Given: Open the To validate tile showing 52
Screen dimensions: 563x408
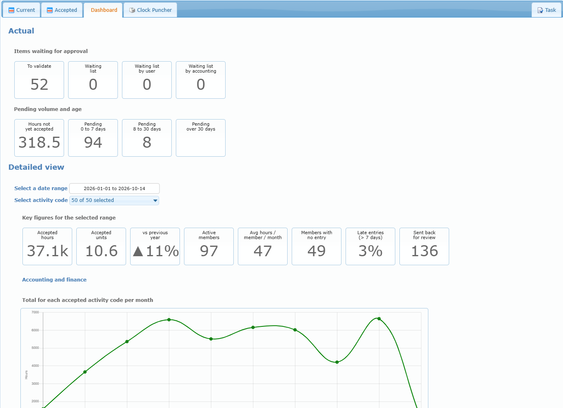Looking at the screenshot, I should click(x=39, y=80).
